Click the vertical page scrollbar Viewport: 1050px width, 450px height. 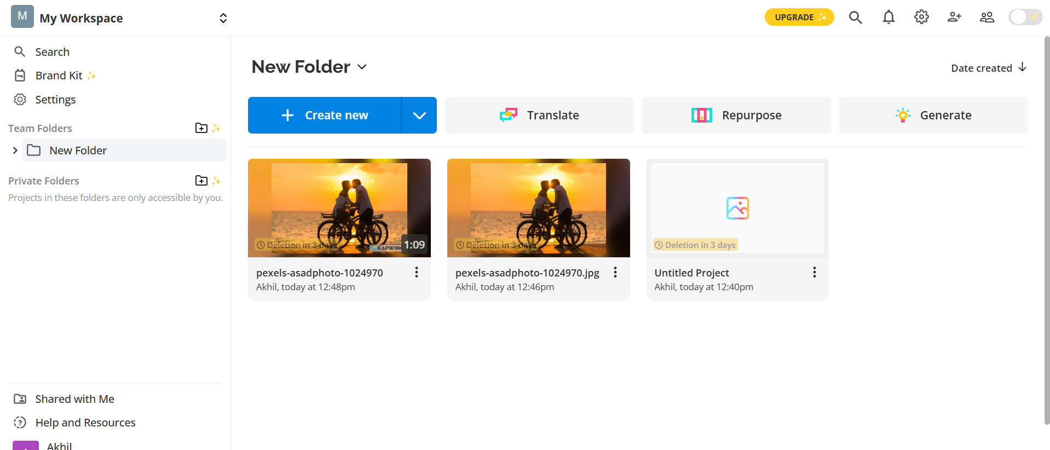coord(1047,230)
